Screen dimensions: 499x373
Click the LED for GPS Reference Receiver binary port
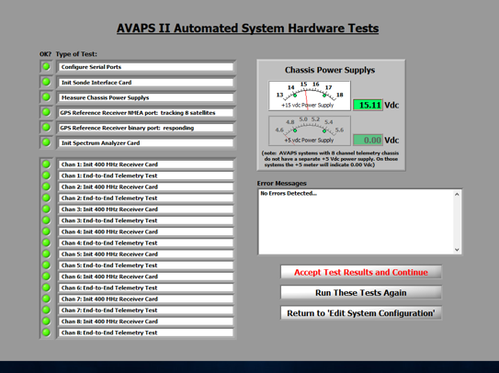pos(46,127)
